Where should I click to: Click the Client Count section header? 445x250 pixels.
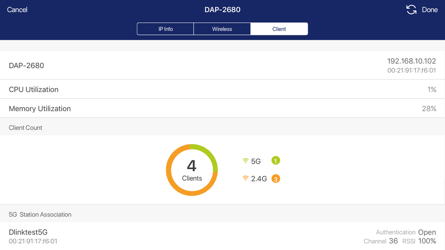pos(25,128)
